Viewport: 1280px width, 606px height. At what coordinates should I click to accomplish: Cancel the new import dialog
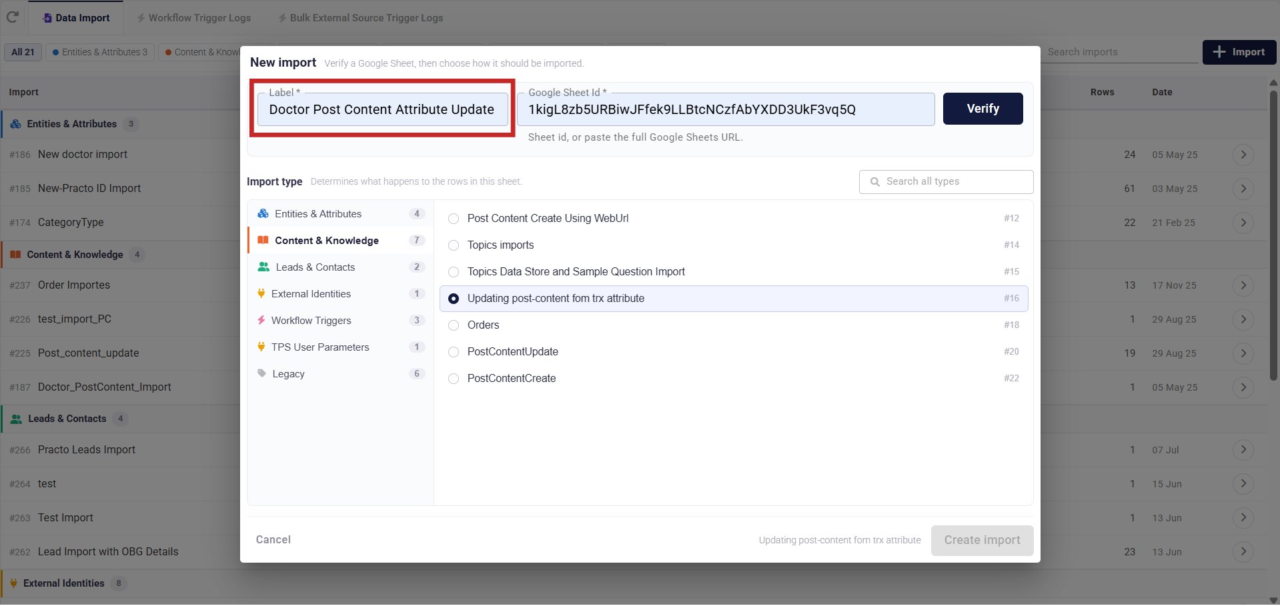pyautogui.click(x=273, y=540)
